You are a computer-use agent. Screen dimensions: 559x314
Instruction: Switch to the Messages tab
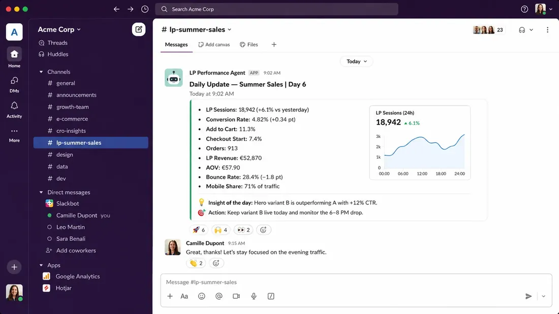[176, 45]
